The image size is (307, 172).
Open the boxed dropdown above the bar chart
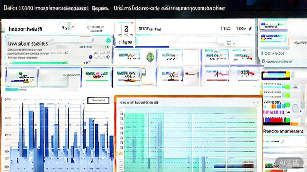(x=98, y=100)
